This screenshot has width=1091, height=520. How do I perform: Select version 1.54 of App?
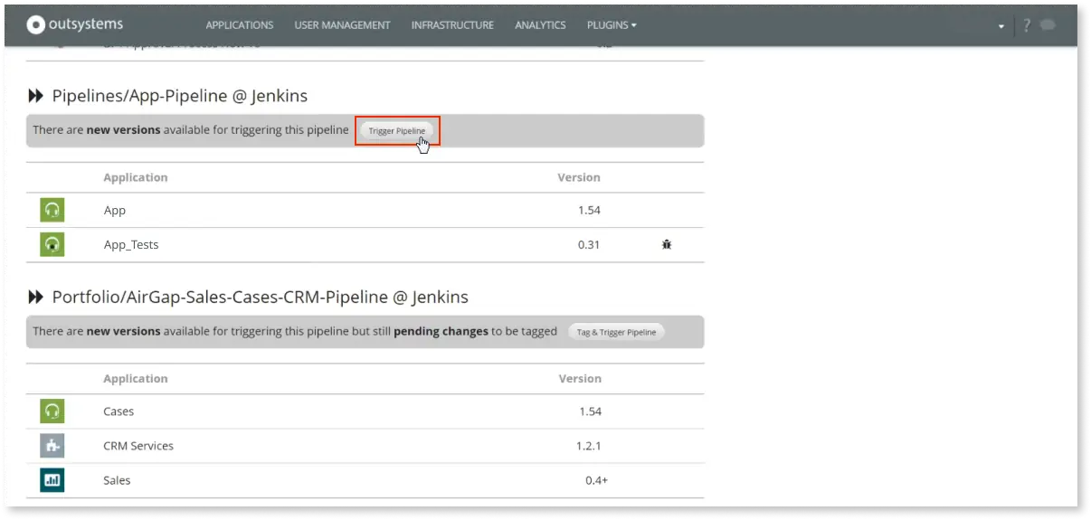pyautogui.click(x=589, y=210)
